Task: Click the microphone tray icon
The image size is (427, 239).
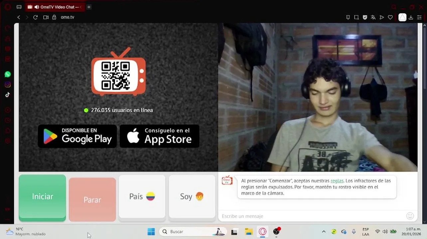Action: [354, 232]
